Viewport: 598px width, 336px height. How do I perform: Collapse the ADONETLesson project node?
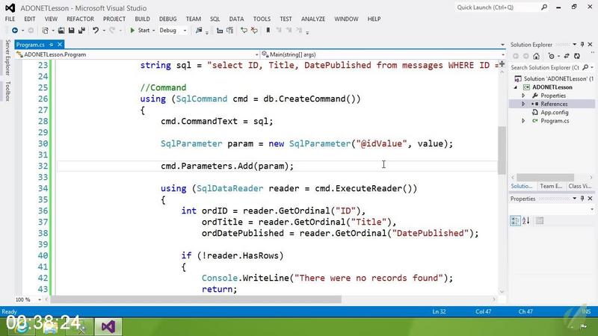click(x=516, y=87)
